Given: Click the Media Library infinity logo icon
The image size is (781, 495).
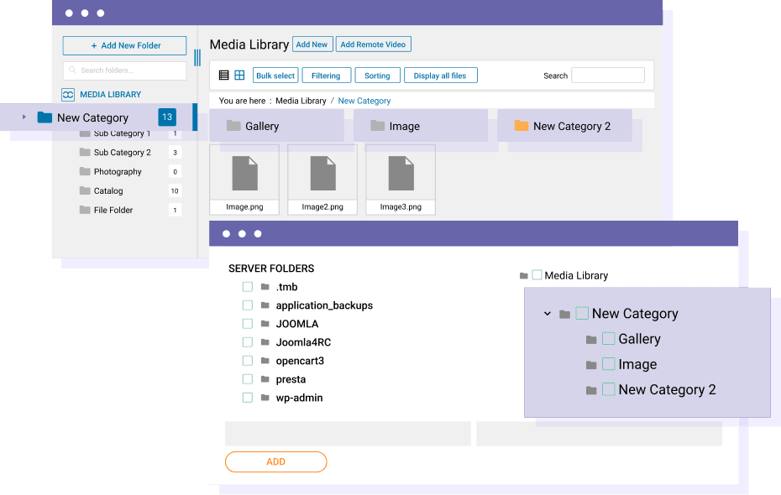Looking at the screenshot, I should (66, 95).
